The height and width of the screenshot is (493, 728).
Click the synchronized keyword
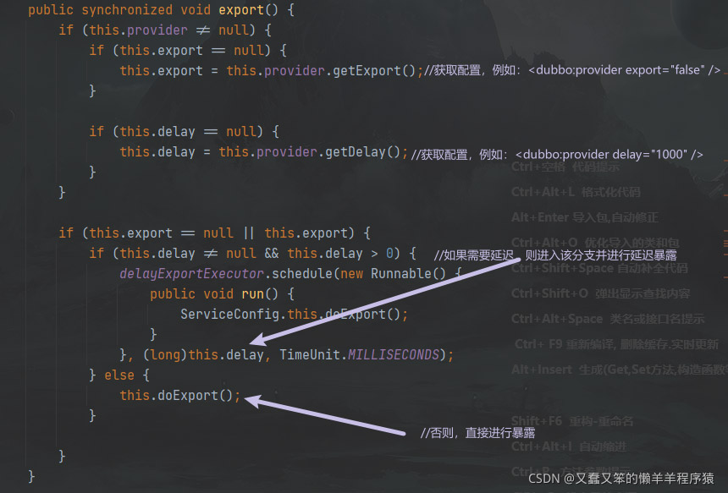tap(127, 10)
